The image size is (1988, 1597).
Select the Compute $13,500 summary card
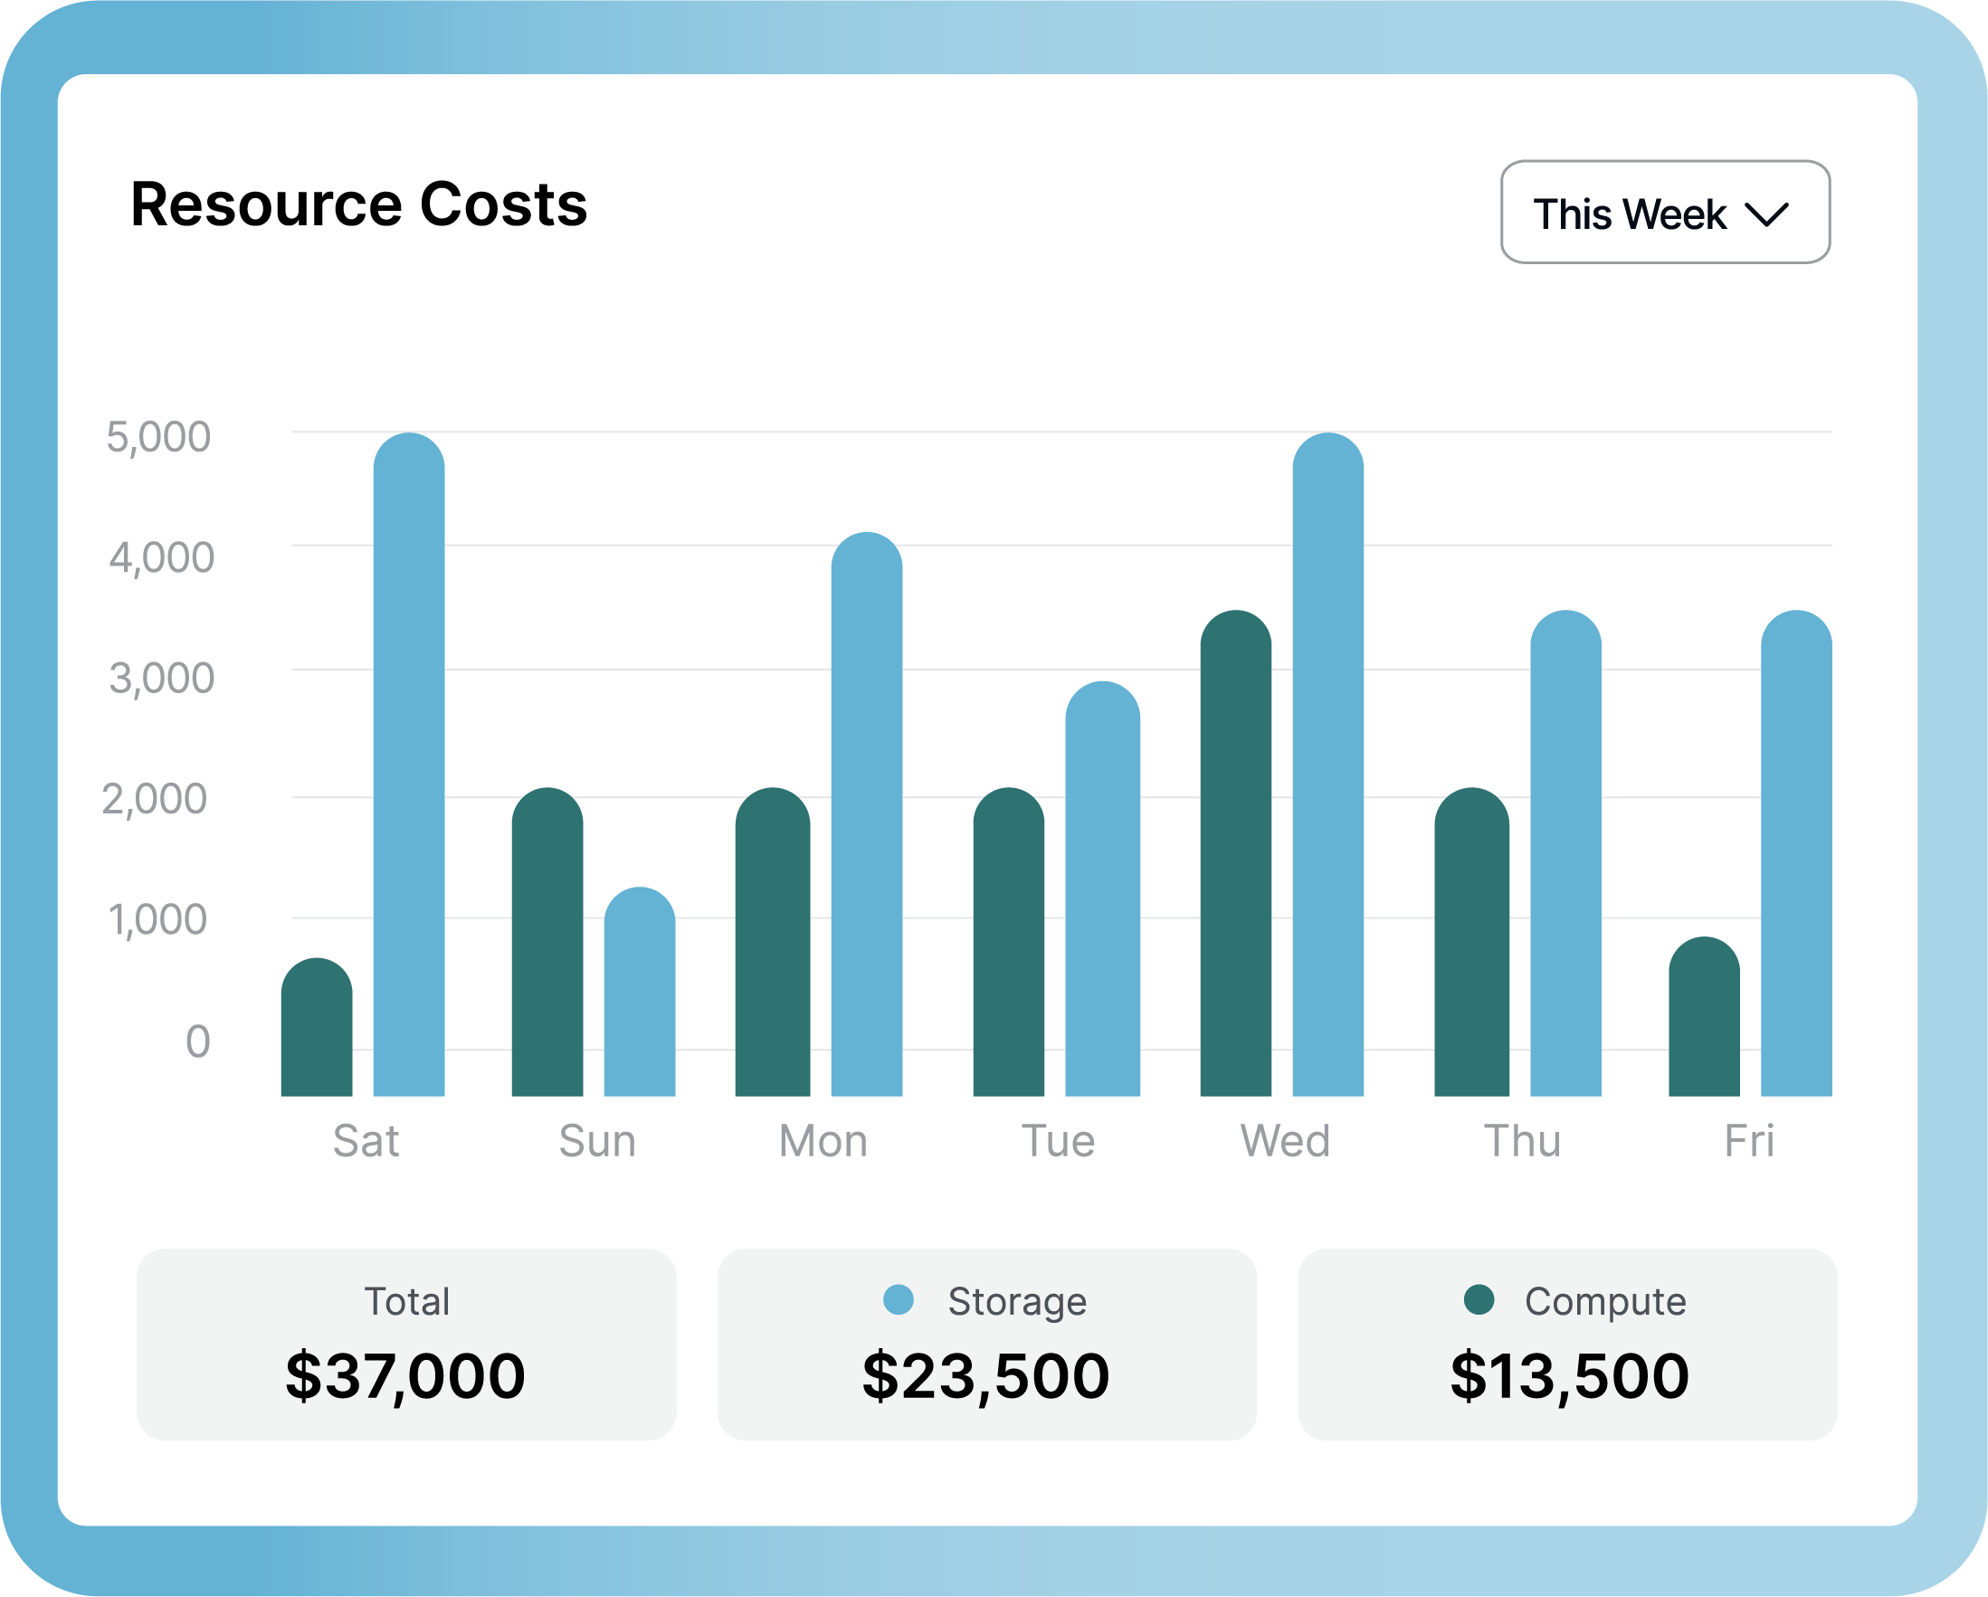pyautogui.click(x=1566, y=1344)
